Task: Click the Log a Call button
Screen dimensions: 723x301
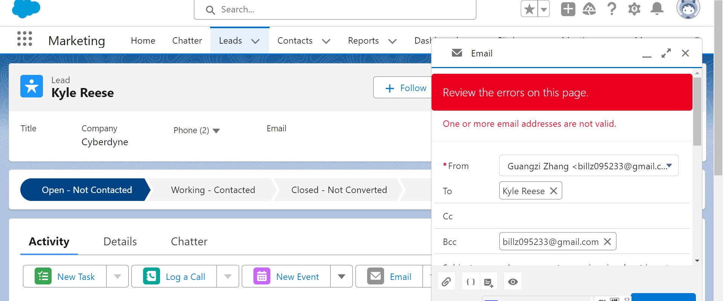Action: point(174,277)
